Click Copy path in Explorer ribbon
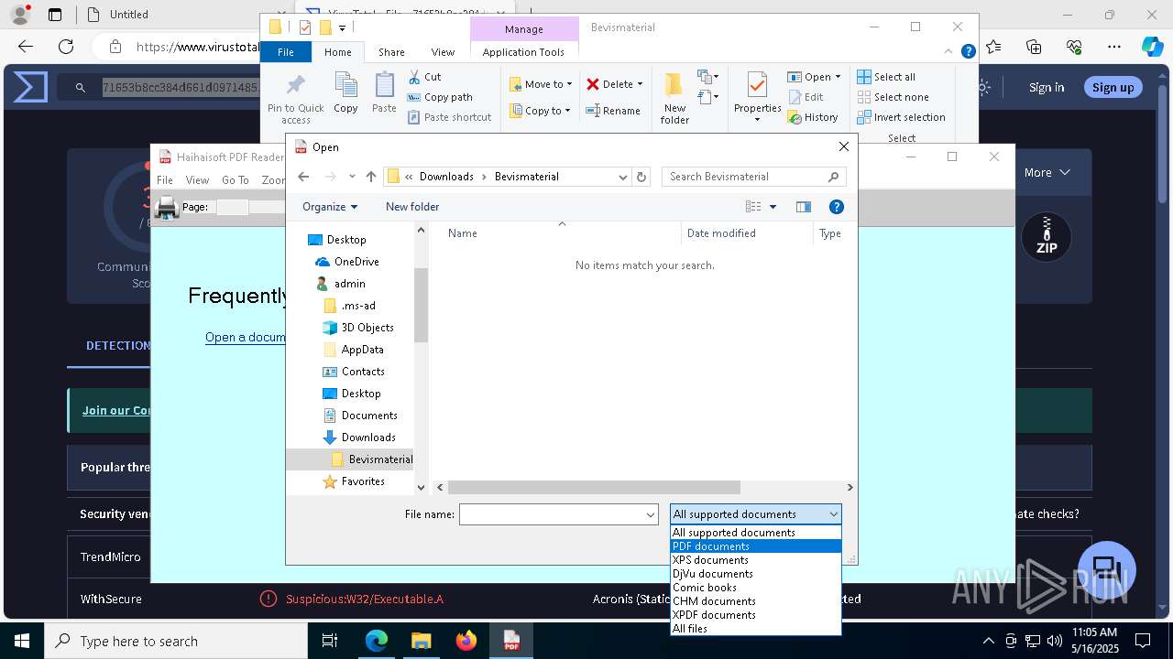Screen dimensions: 1173x659 click(x=440, y=97)
